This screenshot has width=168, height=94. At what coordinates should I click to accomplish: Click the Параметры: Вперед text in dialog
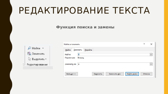(x=75, y=58)
